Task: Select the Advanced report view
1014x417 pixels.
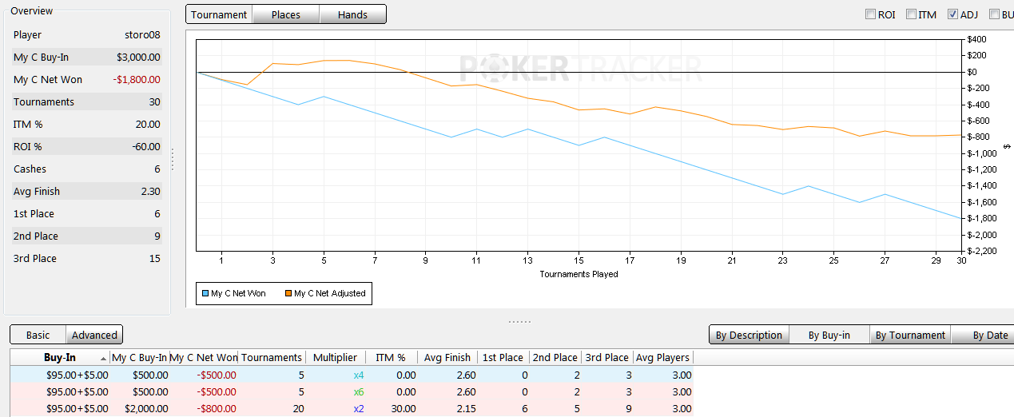Action: click(94, 336)
